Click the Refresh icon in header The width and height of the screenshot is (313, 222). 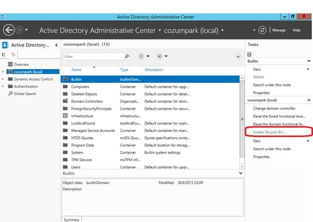(x=262, y=30)
